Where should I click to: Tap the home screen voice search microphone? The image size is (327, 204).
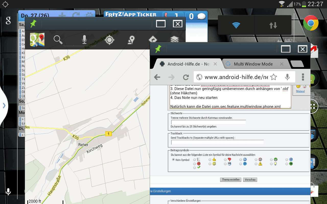8,192
